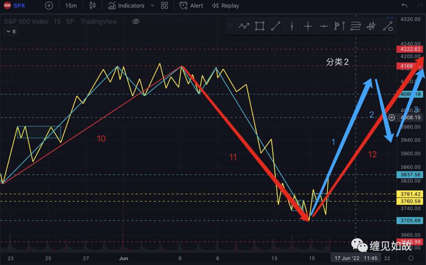Click the 3837.56 price label
Image resolution: width=426 pixels, height=265 pixels.
[x=410, y=175]
